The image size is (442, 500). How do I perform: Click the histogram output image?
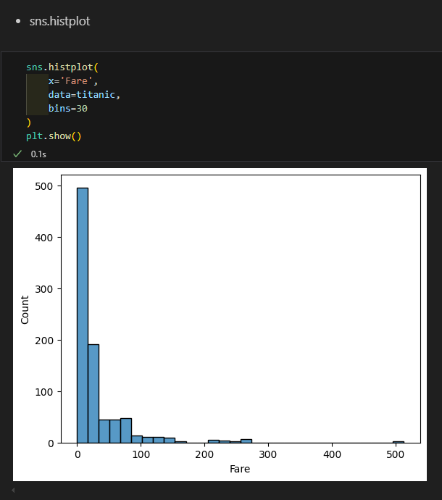(220, 325)
